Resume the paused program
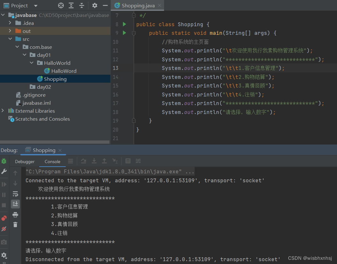Image resolution: width=337 pixels, height=264 pixels. [4, 184]
